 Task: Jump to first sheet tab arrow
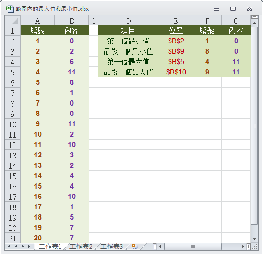click(x=9, y=247)
